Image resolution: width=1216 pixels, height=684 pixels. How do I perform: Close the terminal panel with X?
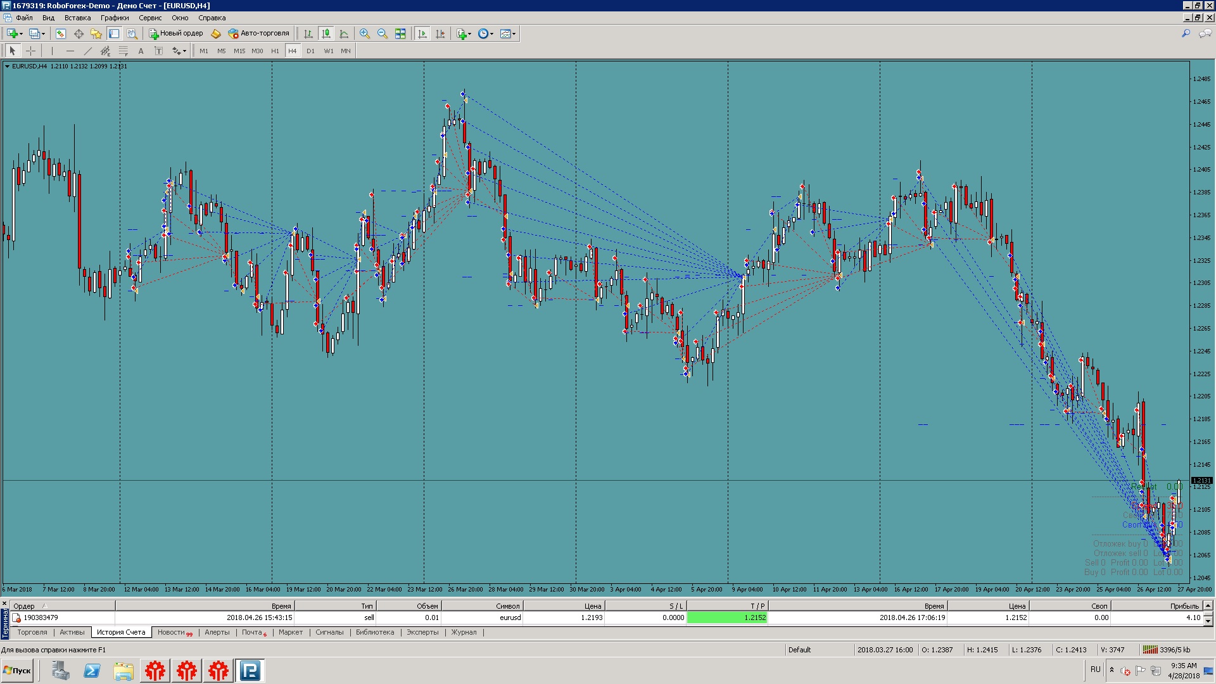pyautogui.click(x=4, y=604)
